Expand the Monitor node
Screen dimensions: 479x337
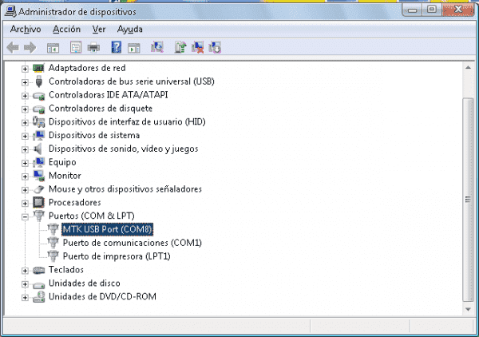pyautogui.click(x=25, y=176)
